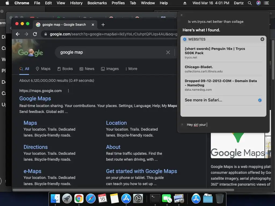Open a new Chrome tab

click(103, 25)
